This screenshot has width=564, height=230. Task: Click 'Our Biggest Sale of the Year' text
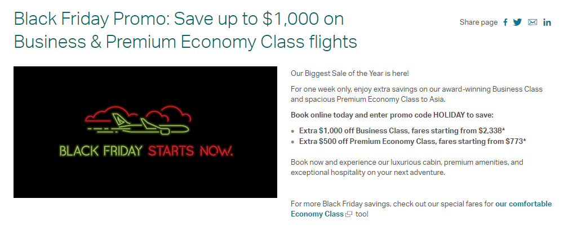(350, 73)
